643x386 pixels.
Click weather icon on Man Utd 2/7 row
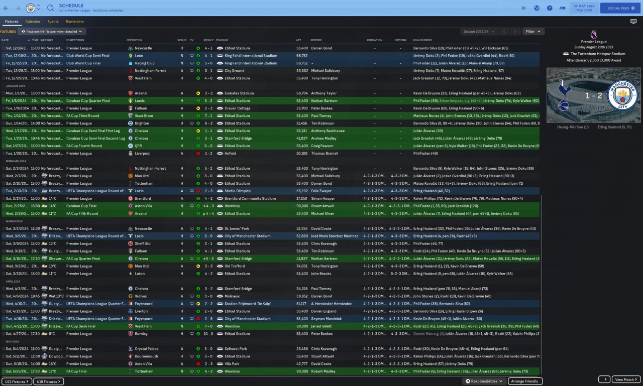pyautogui.click(x=44, y=176)
